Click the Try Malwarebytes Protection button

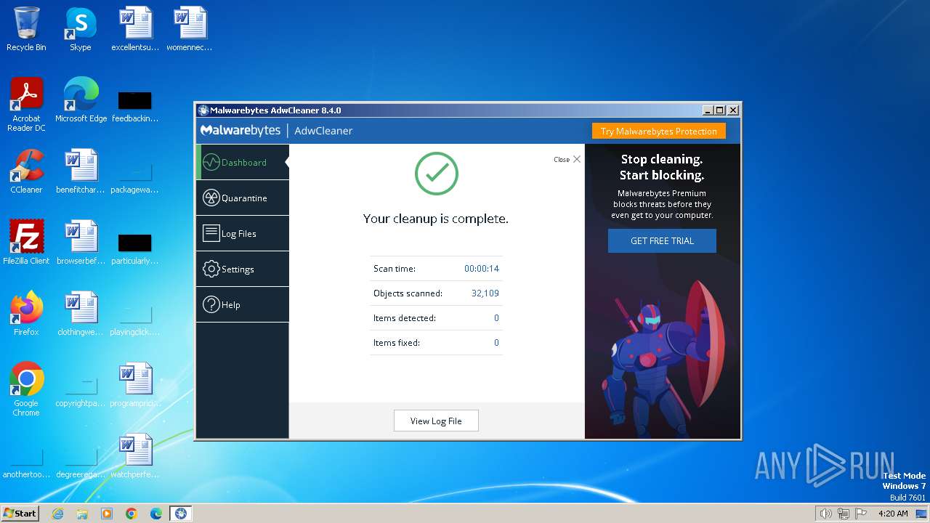pyautogui.click(x=658, y=131)
